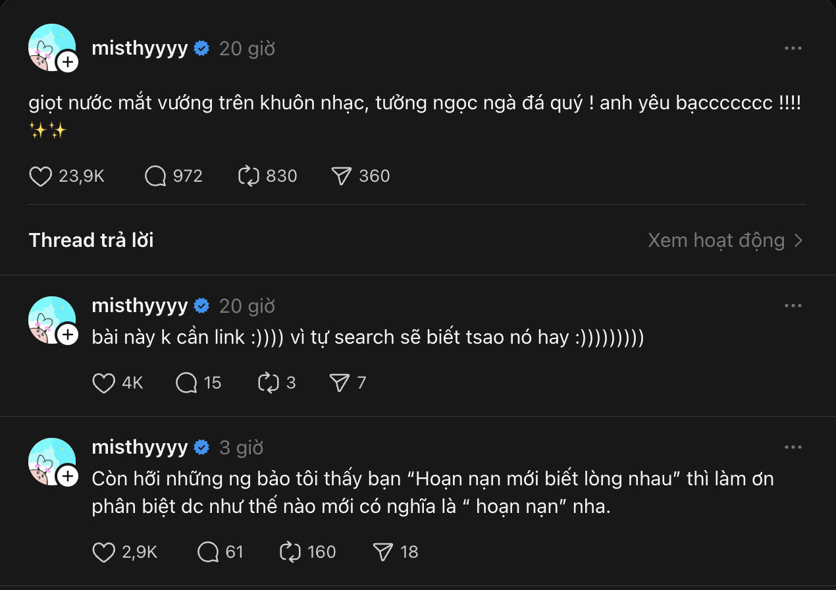Repost the reply with 3 reposts
This screenshot has height=590, width=836.
[x=269, y=383]
